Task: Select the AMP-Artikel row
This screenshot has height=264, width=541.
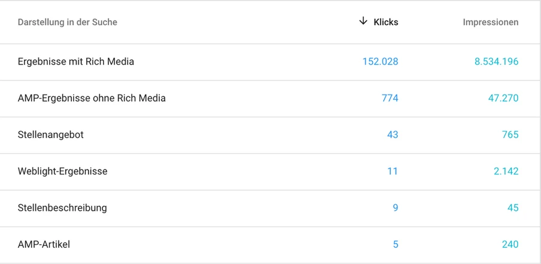Action: [x=44, y=244]
